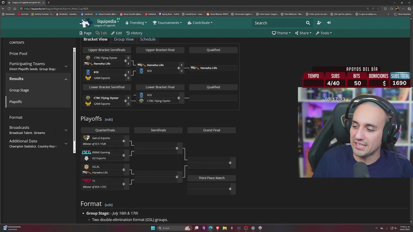The height and width of the screenshot is (232, 413).
Task: Click the Search input field
Action: [278, 23]
